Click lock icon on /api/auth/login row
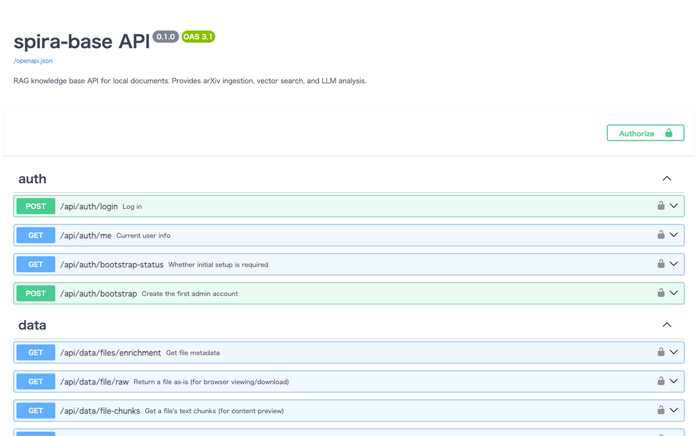The image size is (698, 436). point(661,206)
